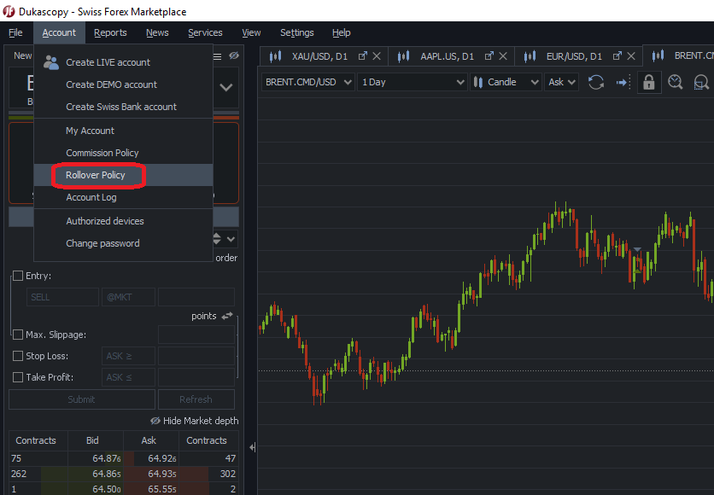Image resolution: width=714 pixels, height=495 pixels.
Task: Click the candlestick icon on AAPL.US tab
Action: (403, 56)
